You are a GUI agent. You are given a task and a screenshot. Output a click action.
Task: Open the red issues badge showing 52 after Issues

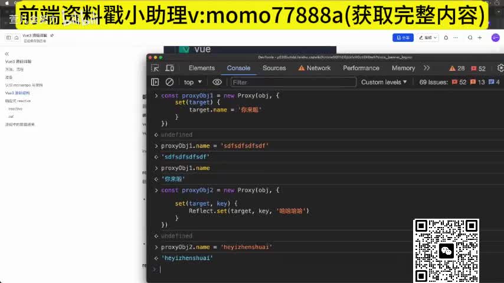pos(459,82)
